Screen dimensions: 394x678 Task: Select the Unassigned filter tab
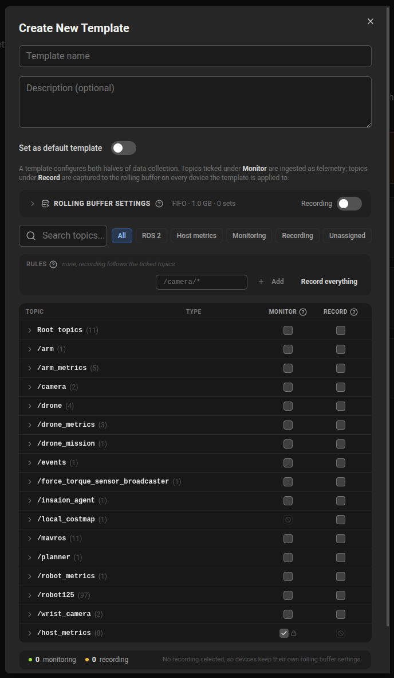[x=347, y=236]
